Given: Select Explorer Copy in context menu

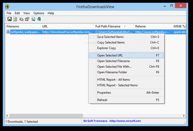Looking at the screenshot, I should 126,48.
